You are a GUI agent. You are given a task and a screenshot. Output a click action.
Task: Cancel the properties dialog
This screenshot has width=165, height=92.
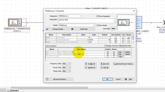[x=118, y=79]
